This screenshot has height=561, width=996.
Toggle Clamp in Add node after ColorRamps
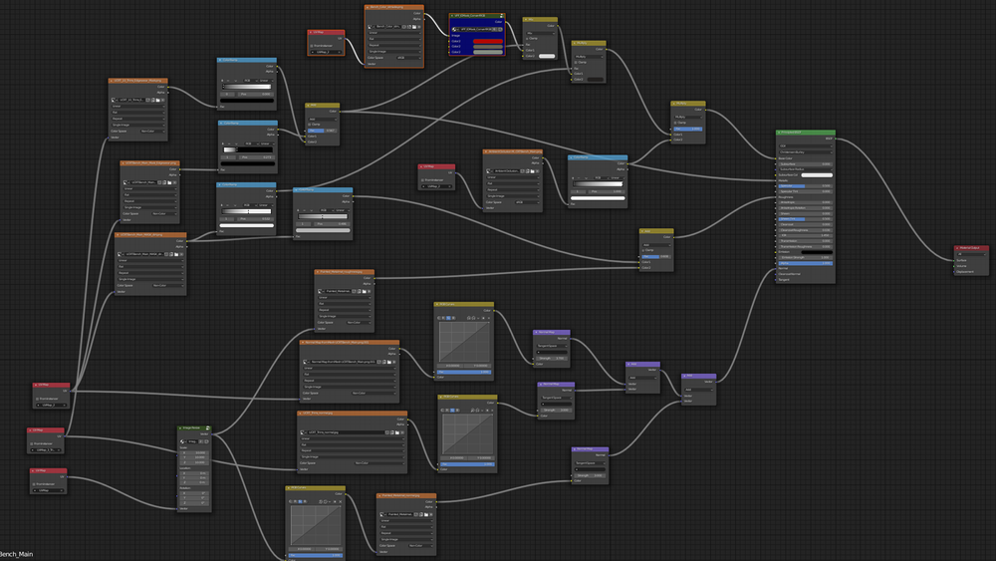(310, 125)
